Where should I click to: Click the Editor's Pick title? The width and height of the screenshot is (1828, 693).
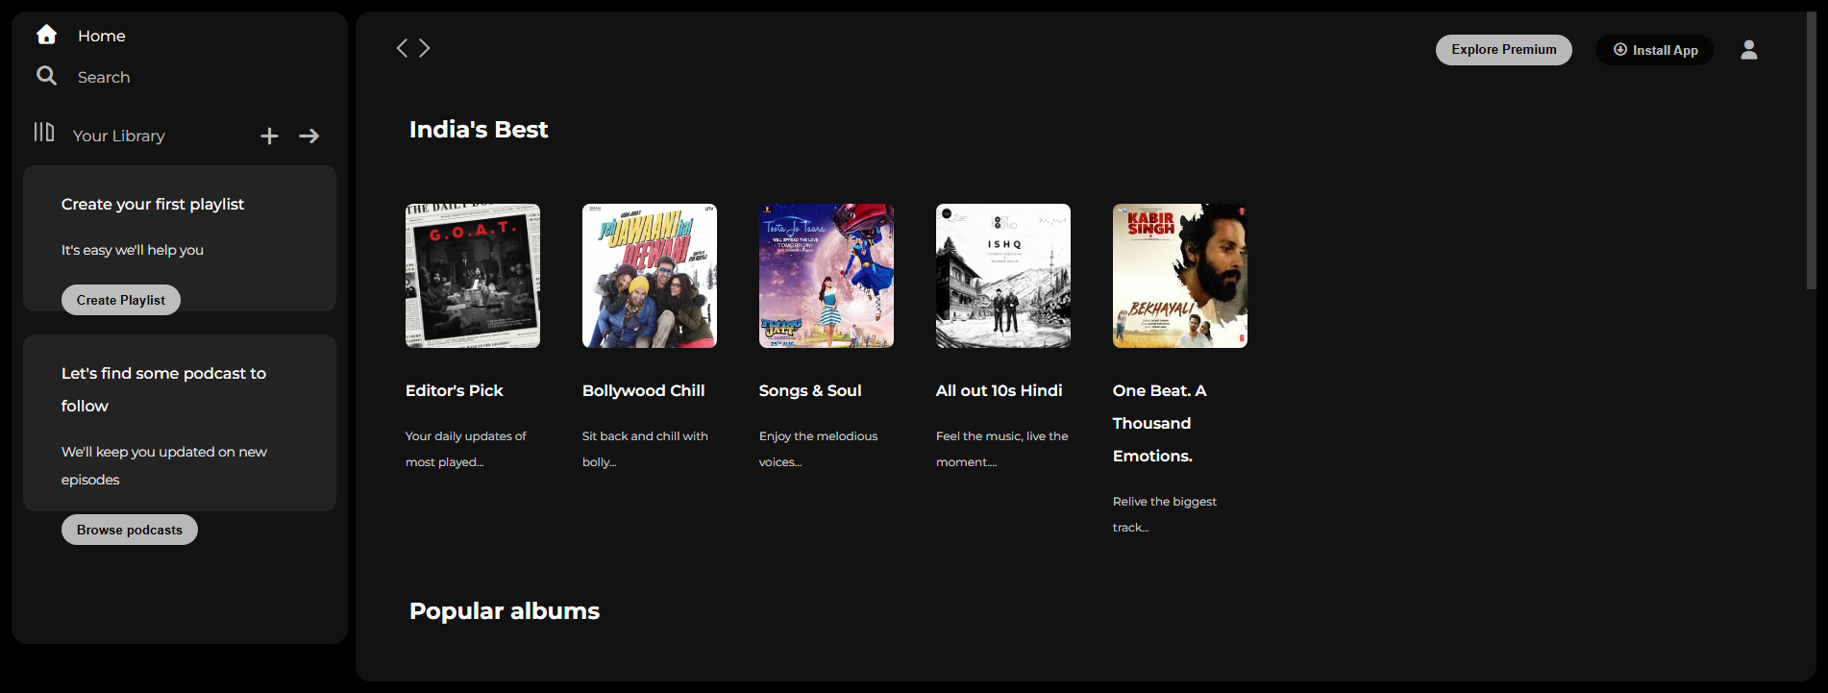click(455, 390)
